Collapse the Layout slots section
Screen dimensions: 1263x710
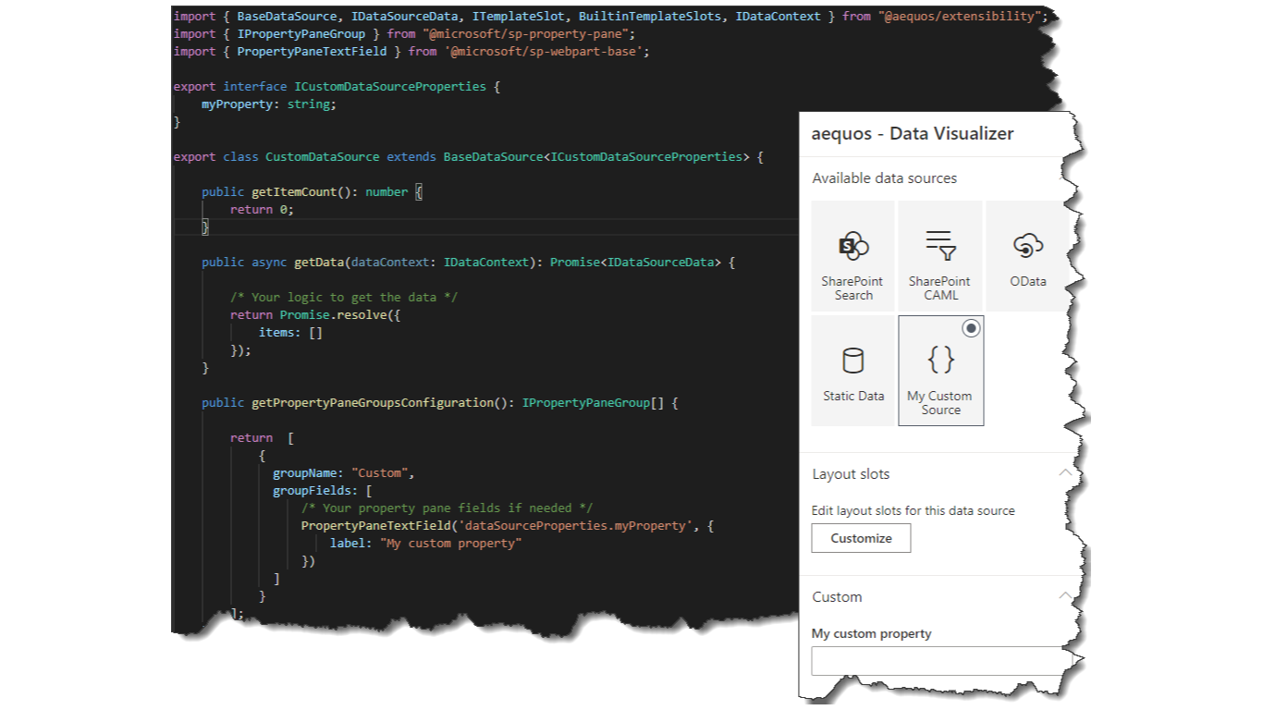[x=1065, y=473]
